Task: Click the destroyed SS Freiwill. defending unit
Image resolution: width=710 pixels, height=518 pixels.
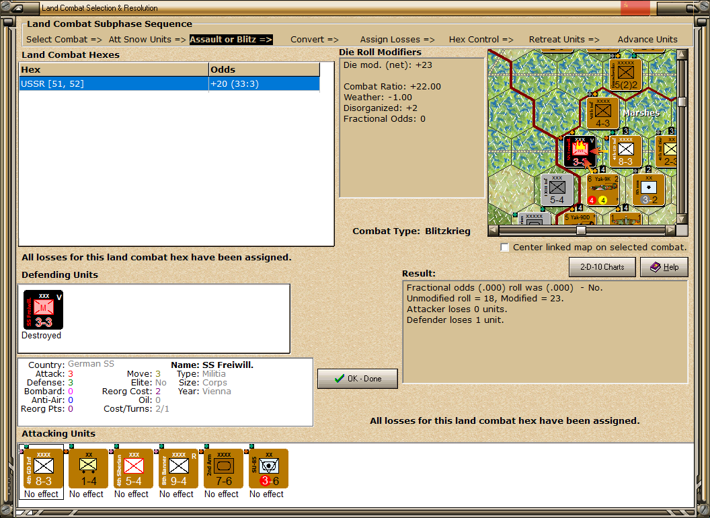Action: 44,310
